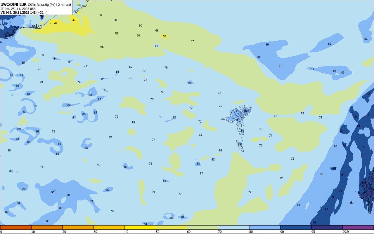374x234 pixels.
Task: Click the 10–20 orange legend swatch
Action: click(x=47, y=227)
